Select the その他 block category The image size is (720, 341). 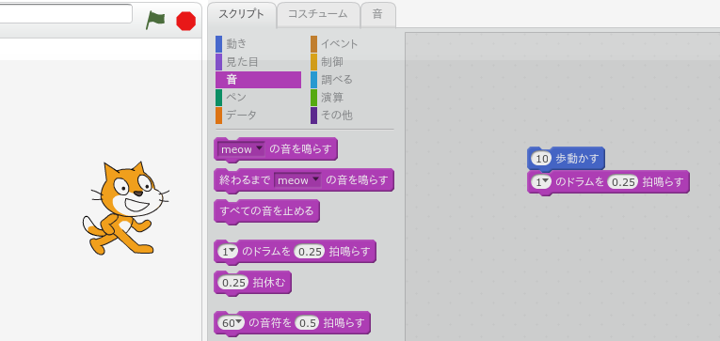(x=337, y=115)
